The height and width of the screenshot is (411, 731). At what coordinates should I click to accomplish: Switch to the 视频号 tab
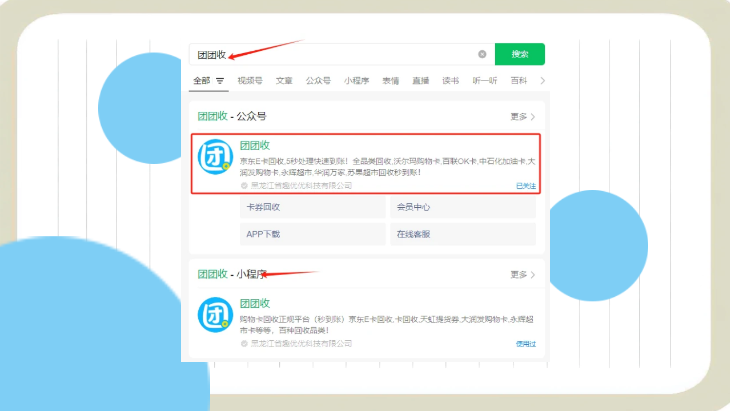pos(250,80)
